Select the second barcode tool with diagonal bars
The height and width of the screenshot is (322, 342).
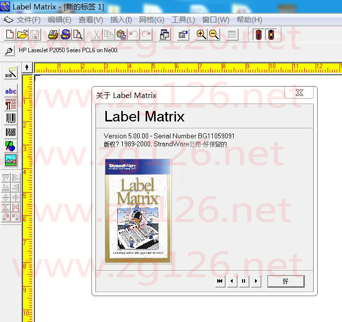(x=10, y=132)
